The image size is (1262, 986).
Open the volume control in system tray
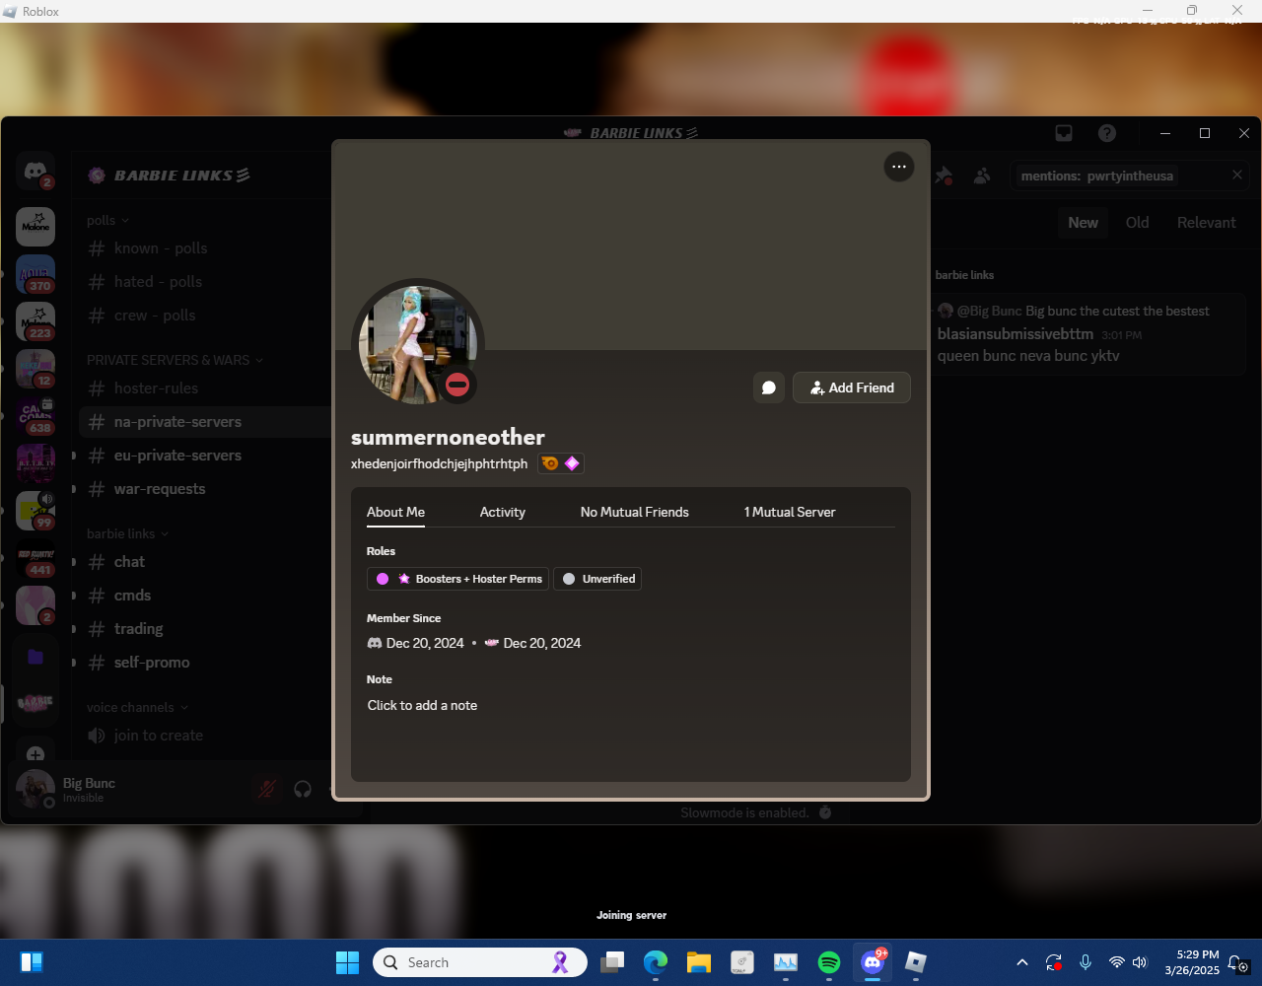[1140, 962]
